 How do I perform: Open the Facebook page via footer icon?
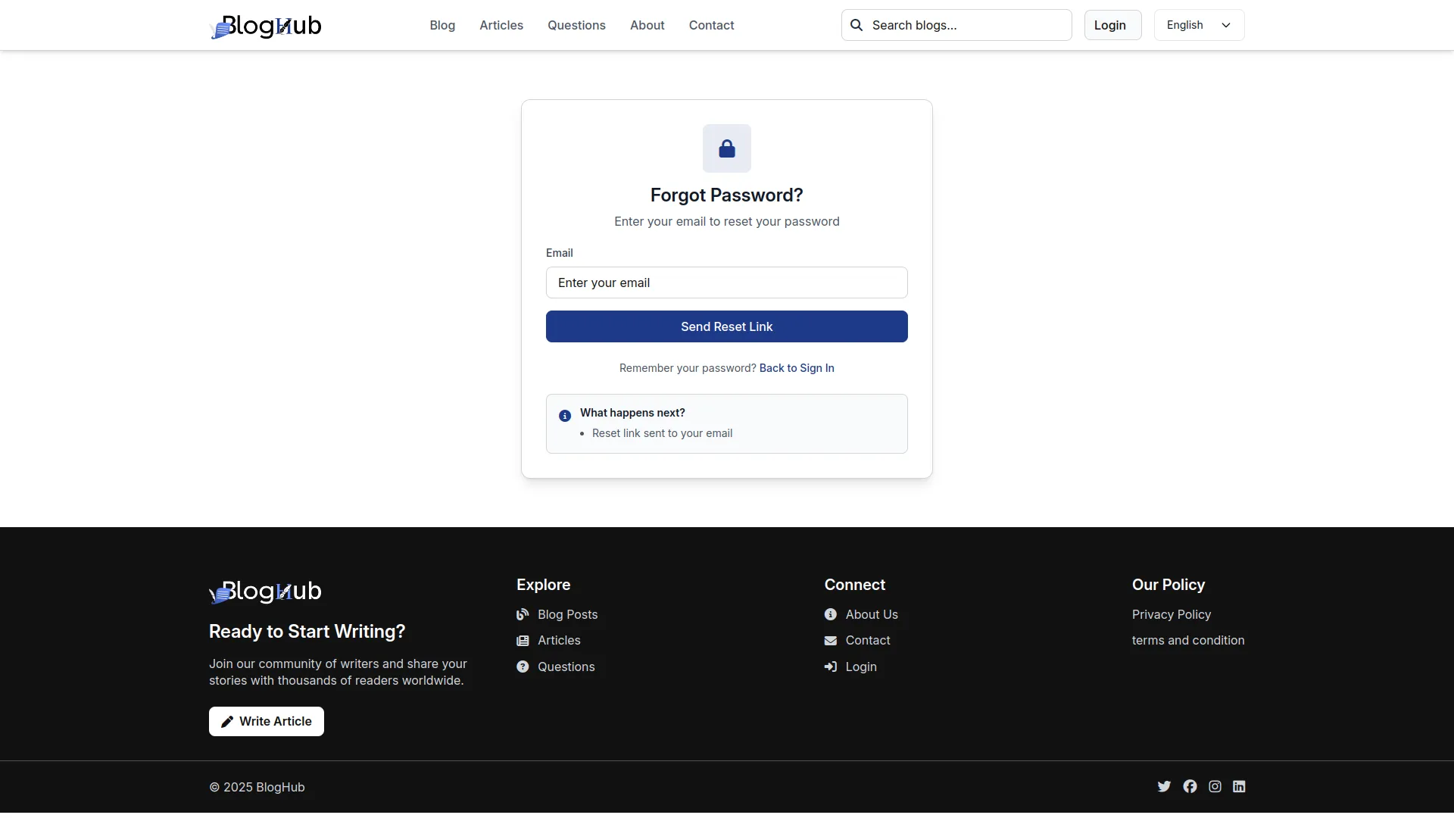pos(1190,787)
